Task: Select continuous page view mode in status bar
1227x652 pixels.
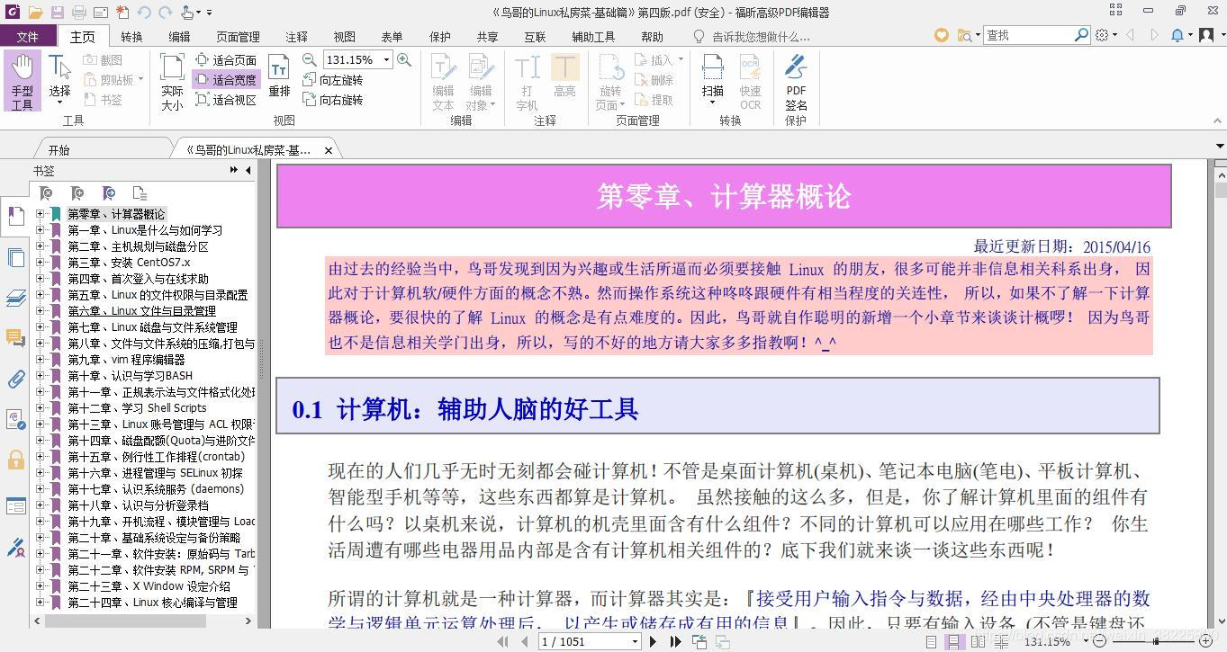Action: 953,641
